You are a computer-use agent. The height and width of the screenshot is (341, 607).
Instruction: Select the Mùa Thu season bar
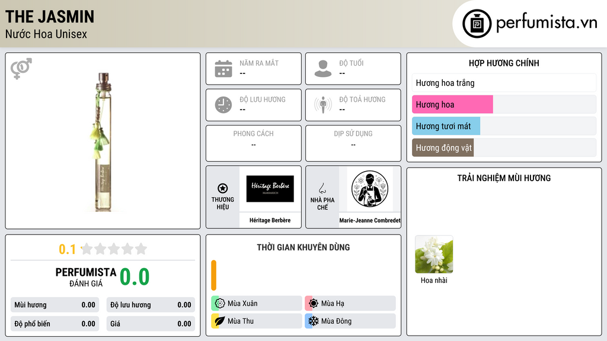[x=257, y=321]
